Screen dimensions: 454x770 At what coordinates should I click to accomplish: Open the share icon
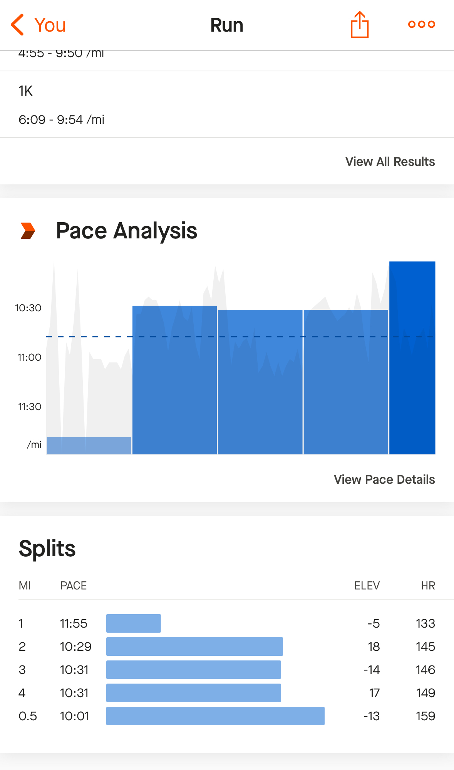(360, 25)
